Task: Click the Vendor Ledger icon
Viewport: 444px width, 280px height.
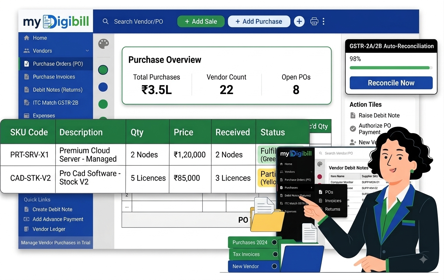Action: (x=26, y=229)
